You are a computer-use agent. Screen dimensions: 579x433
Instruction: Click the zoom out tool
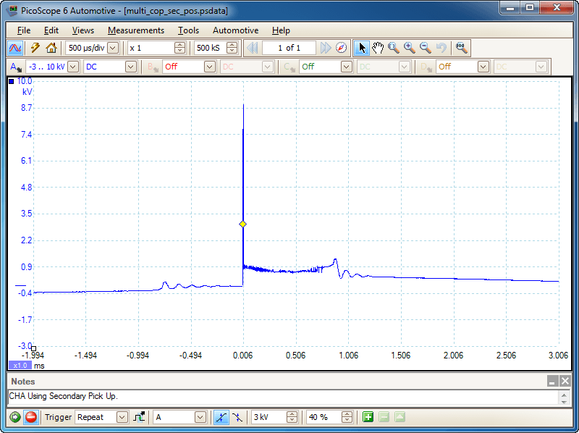tap(426, 48)
